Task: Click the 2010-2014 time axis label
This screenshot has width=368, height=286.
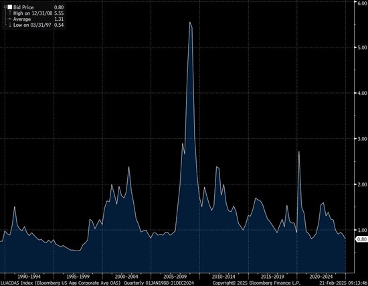Action: 223,277
